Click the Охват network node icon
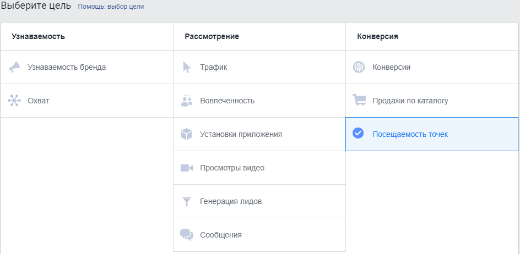This screenshot has height=254, width=520. pos(14,101)
